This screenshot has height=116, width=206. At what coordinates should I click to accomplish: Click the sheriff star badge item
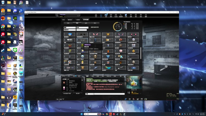(134, 51)
